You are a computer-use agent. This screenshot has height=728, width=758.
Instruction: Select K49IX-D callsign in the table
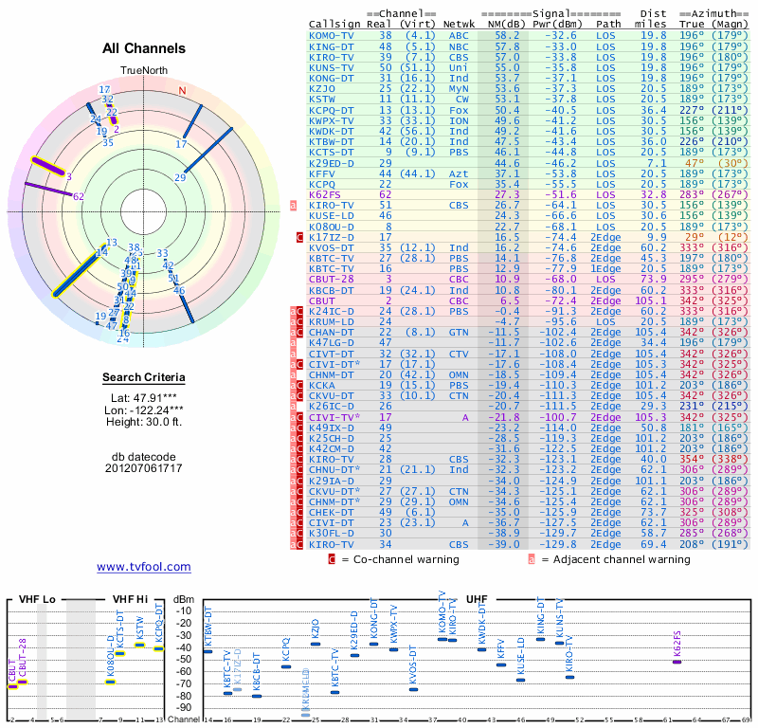click(x=331, y=428)
